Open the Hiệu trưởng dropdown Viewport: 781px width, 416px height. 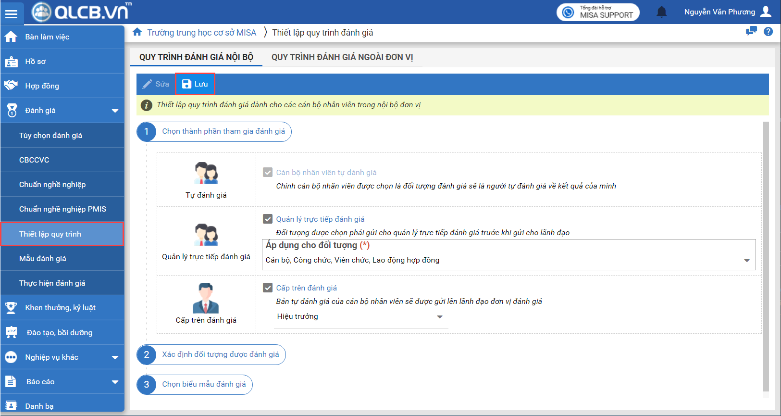click(x=439, y=316)
